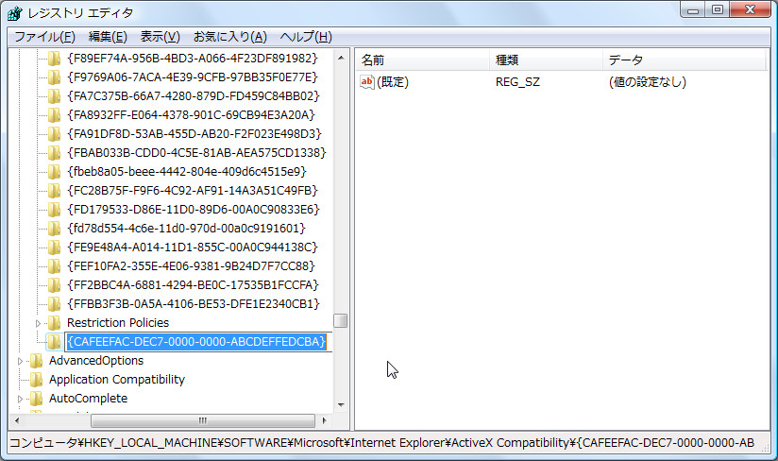The height and width of the screenshot is (461, 778).
Task: Click folder icon of {FF2BBC4A-6881-4294-BE0C-17535B1FCCFA}
Action: tap(54, 285)
